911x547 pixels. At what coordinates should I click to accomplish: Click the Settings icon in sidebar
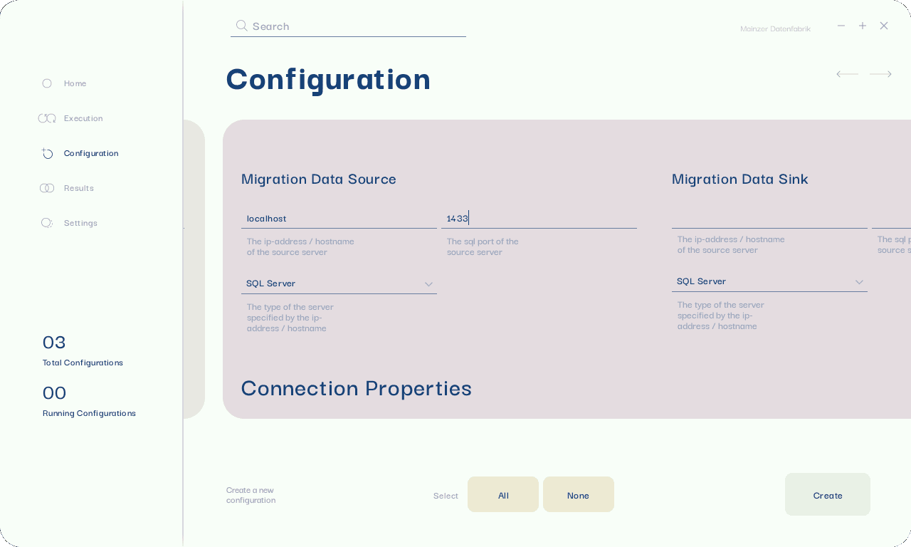tap(47, 223)
